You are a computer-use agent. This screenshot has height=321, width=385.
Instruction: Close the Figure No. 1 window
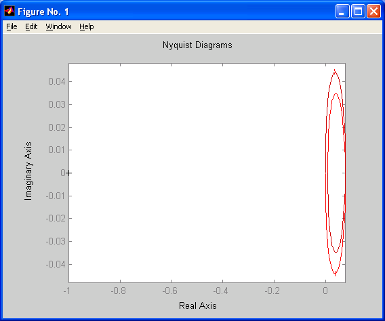coord(373,12)
